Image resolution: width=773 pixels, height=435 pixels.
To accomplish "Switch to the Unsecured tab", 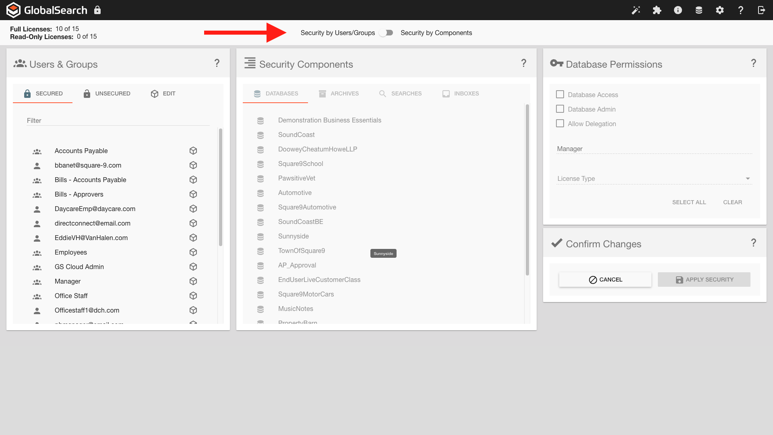I will pyautogui.click(x=107, y=93).
